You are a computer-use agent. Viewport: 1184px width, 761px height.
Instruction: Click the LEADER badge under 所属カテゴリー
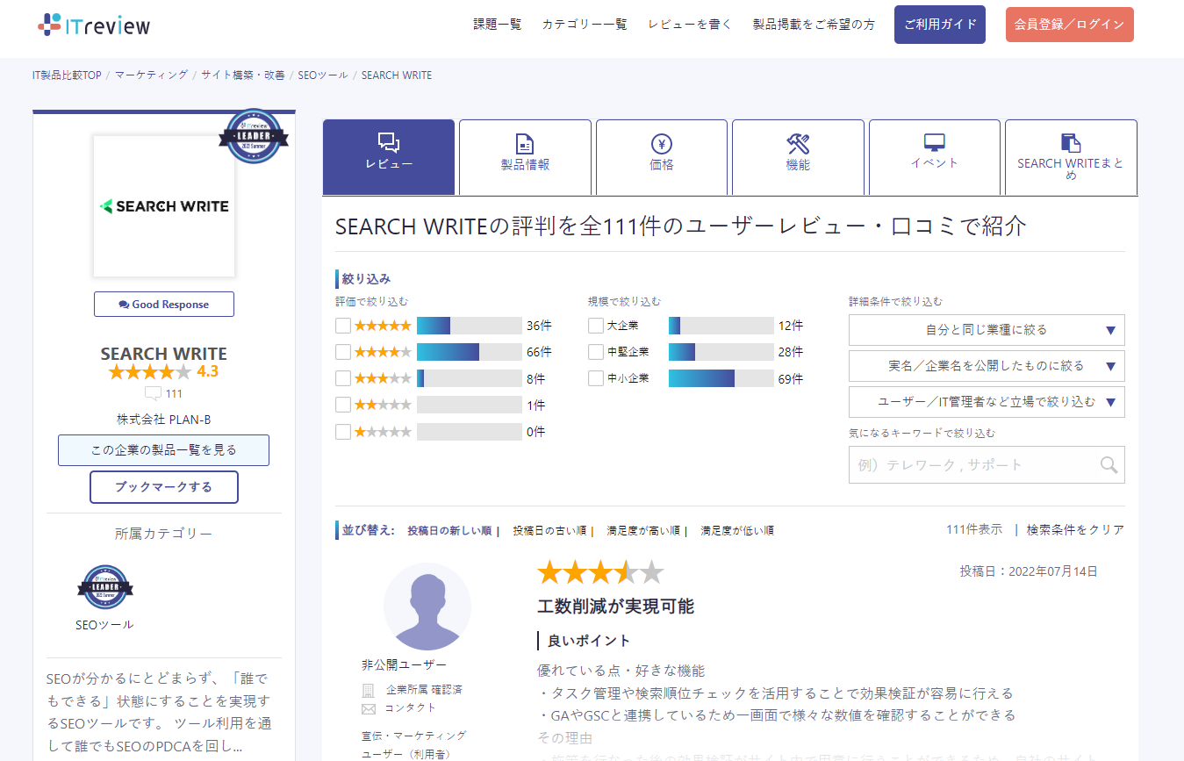(x=104, y=587)
